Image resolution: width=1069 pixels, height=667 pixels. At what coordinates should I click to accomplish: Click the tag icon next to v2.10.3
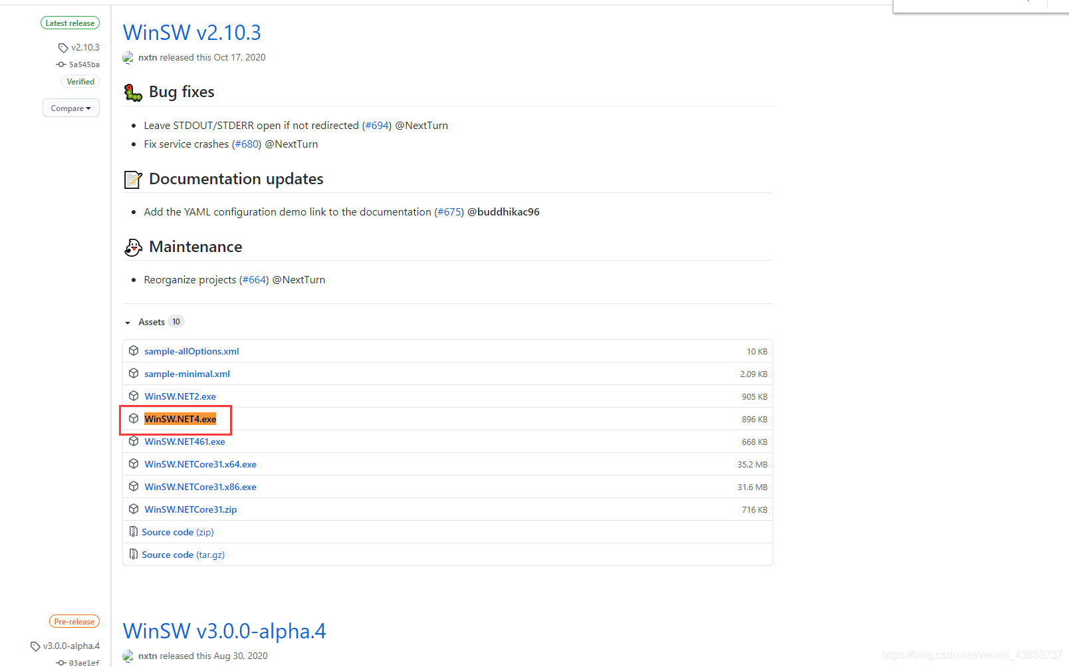click(63, 48)
